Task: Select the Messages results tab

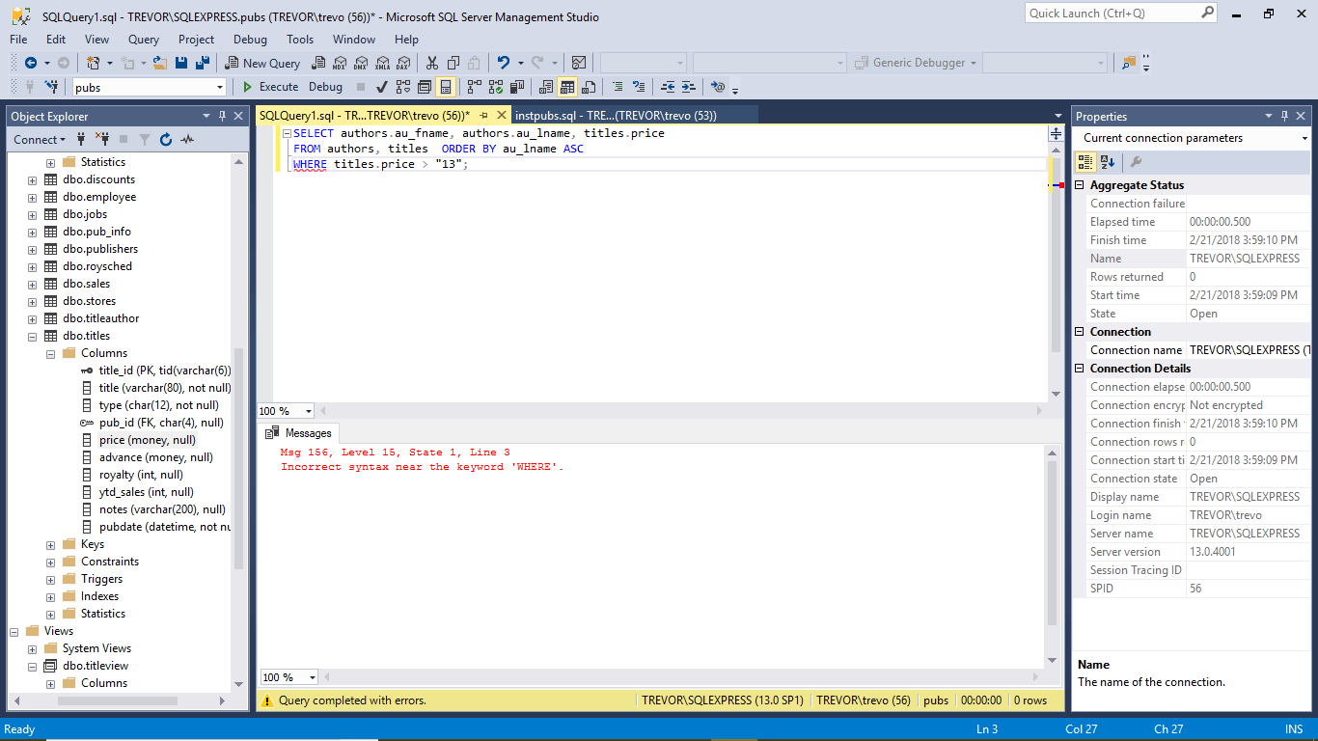Action: point(299,433)
